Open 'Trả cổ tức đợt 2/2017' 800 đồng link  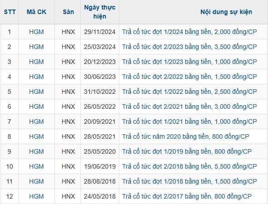187,196
